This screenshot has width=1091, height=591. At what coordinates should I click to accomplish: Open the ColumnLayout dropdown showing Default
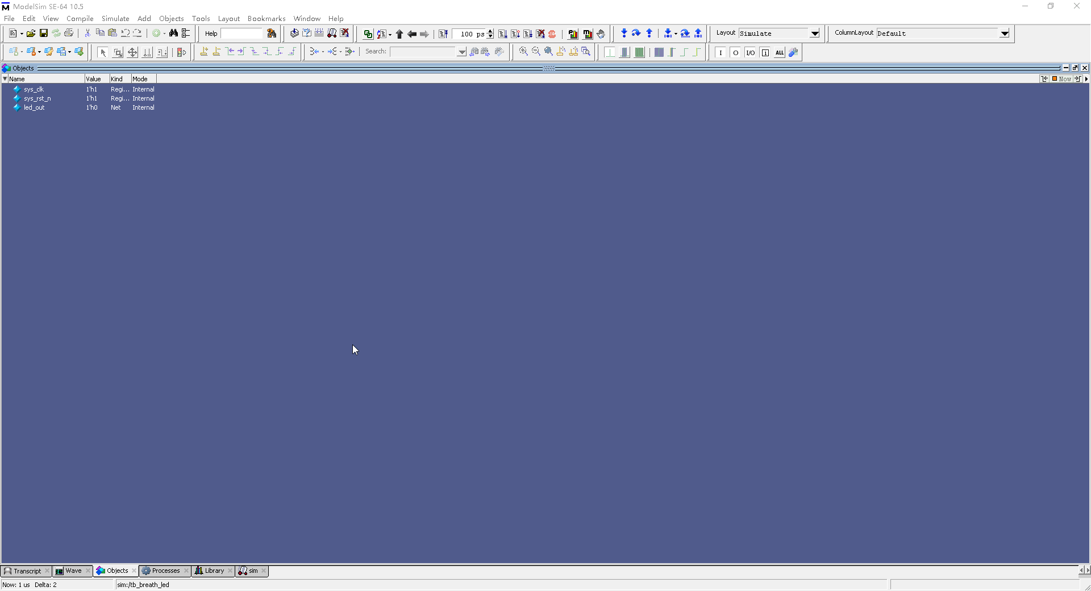1004,34
